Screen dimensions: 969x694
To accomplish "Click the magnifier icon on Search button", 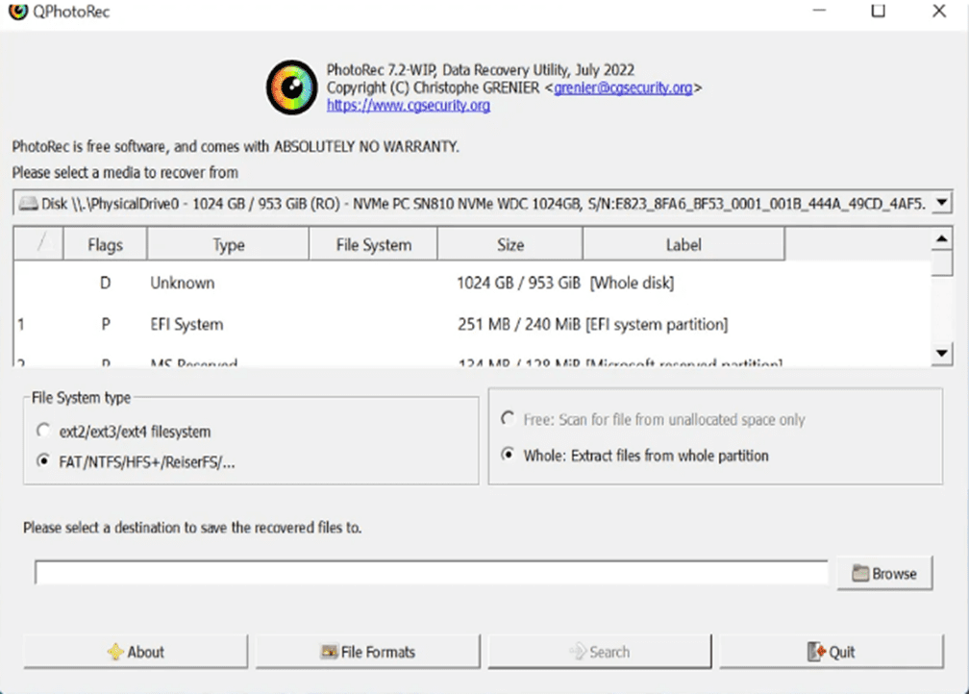I will (576, 651).
